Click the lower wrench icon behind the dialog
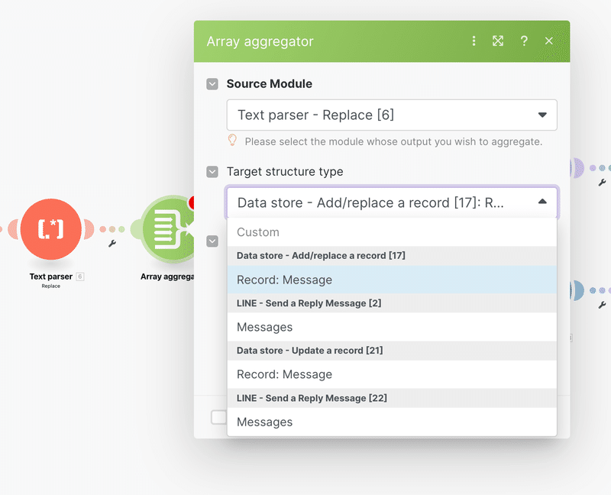Screen dimensions: 611x495 point(602,306)
